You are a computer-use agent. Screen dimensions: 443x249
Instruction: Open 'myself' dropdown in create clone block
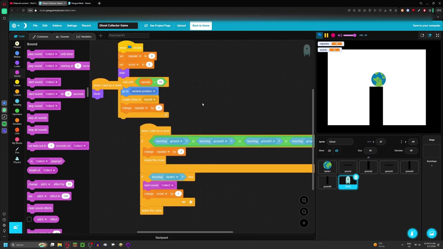tap(149, 100)
